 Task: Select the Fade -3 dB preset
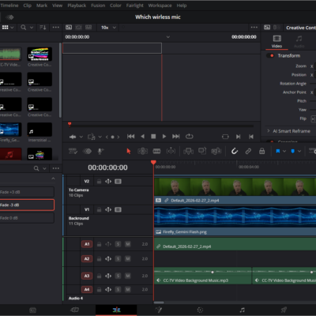tap(27, 205)
